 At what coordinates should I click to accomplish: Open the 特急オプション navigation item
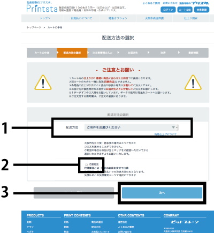118,18
